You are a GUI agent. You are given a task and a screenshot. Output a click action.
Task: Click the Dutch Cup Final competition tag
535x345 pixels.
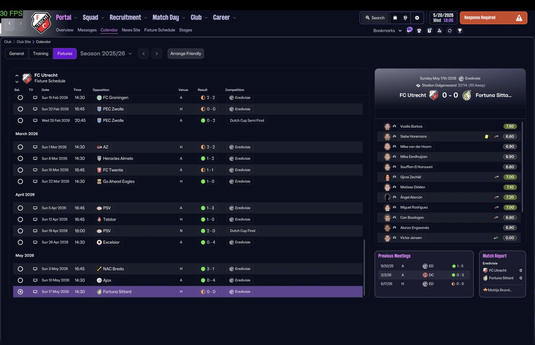click(x=242, y=231)
